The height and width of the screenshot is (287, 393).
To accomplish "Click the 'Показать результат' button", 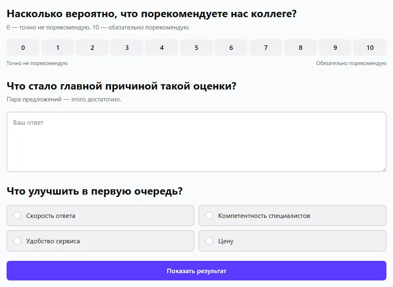I will (x=196, y=271).
